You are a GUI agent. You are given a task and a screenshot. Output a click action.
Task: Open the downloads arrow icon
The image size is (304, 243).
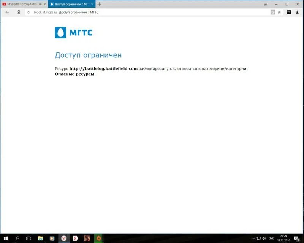[x=297, y=12]
